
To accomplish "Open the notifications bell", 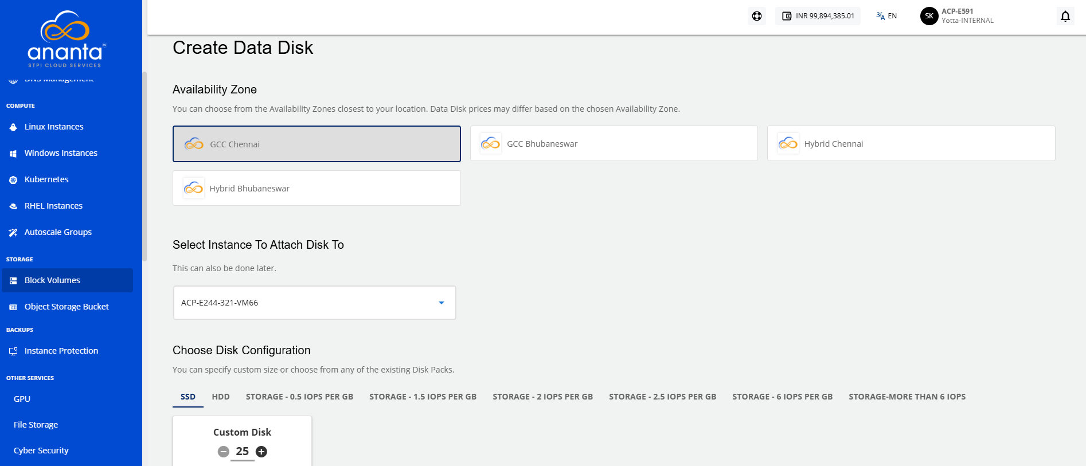I will [1065, 16].
